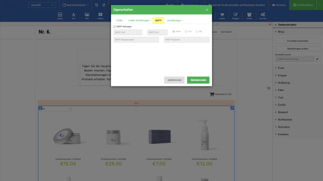Click the €7.00 soap product image

click(x=159, y=136)
